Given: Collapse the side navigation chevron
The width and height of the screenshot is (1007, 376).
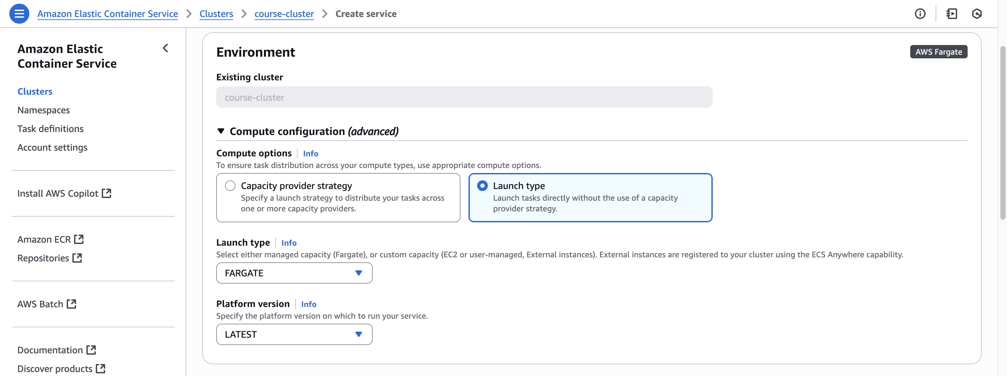Looking at the screenshot, I should pos(165,48).
